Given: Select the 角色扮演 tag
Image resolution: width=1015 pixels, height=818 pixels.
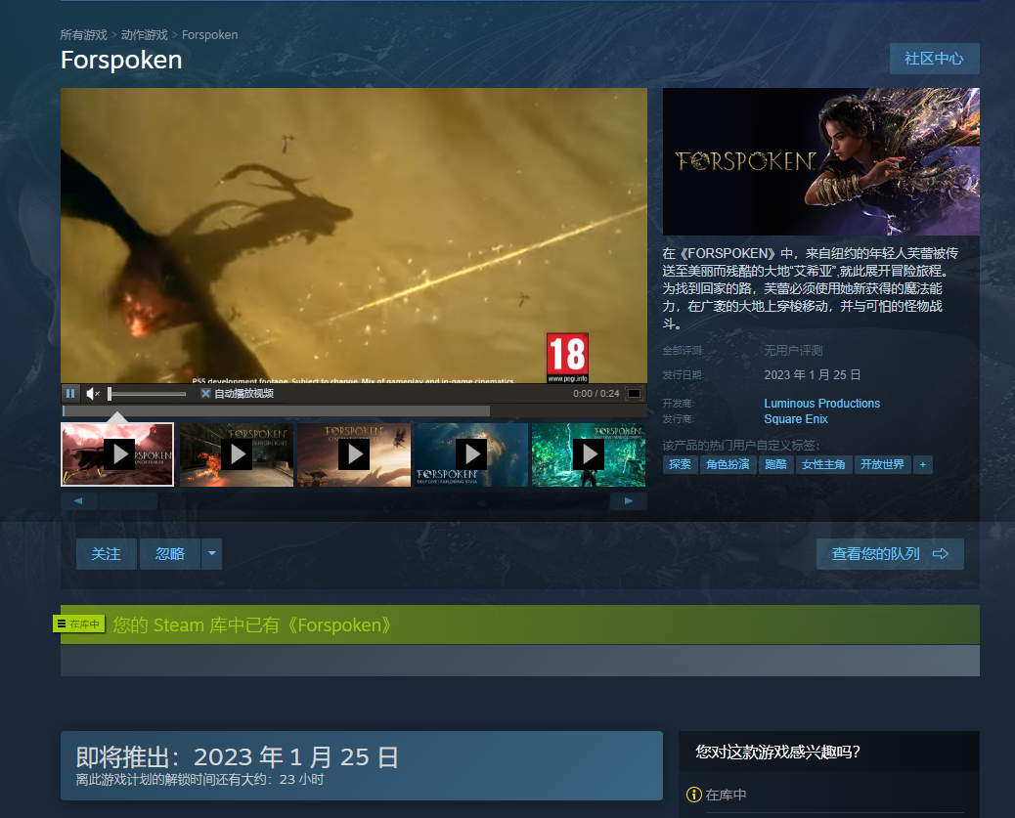Looking at the screenshot, I should click(x=728, y=464).
